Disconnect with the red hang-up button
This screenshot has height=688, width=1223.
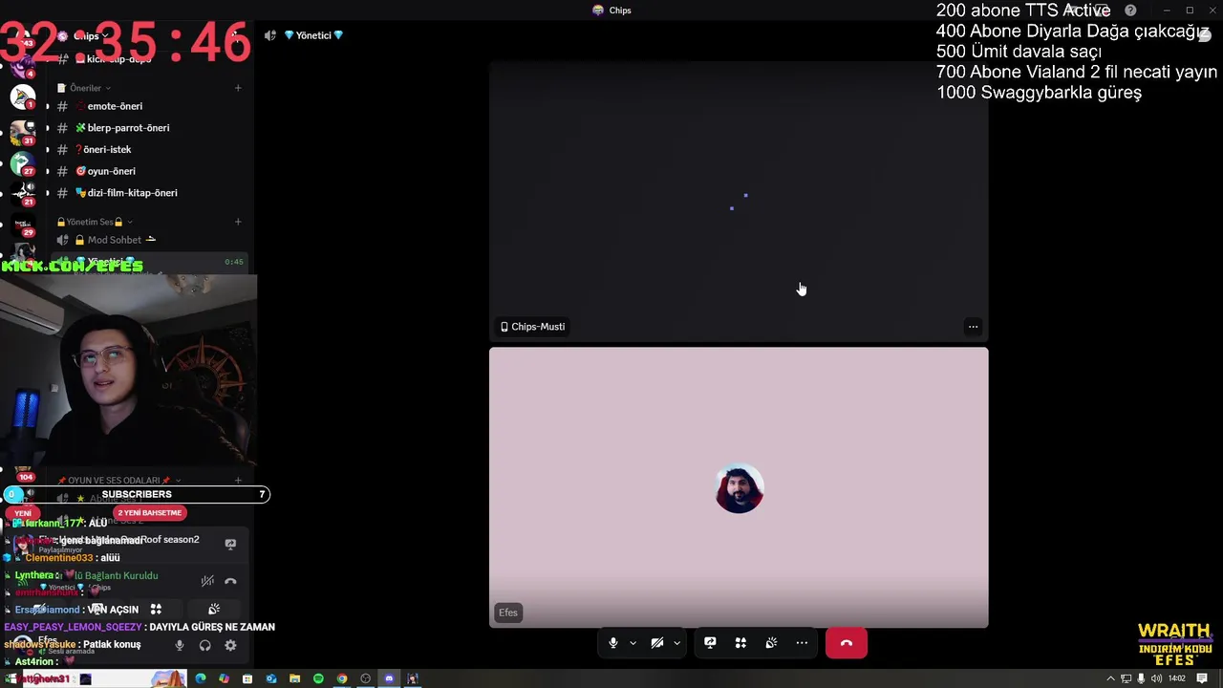(847, 643)
